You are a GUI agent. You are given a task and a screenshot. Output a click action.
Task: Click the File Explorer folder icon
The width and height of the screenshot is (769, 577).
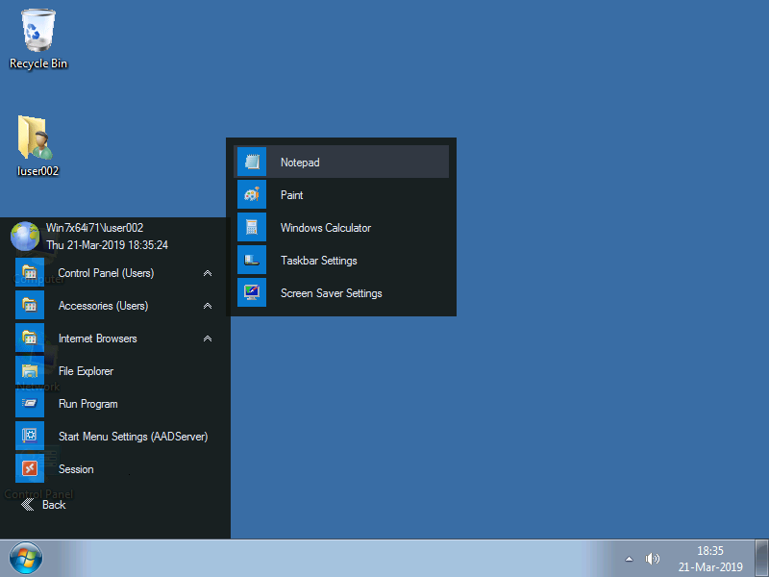(30, 371)
